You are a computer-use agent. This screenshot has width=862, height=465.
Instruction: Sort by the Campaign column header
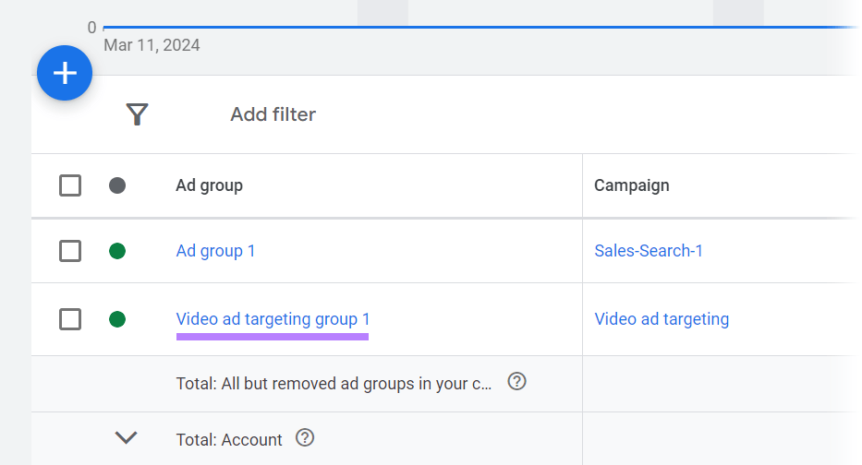tap(631, 185)
